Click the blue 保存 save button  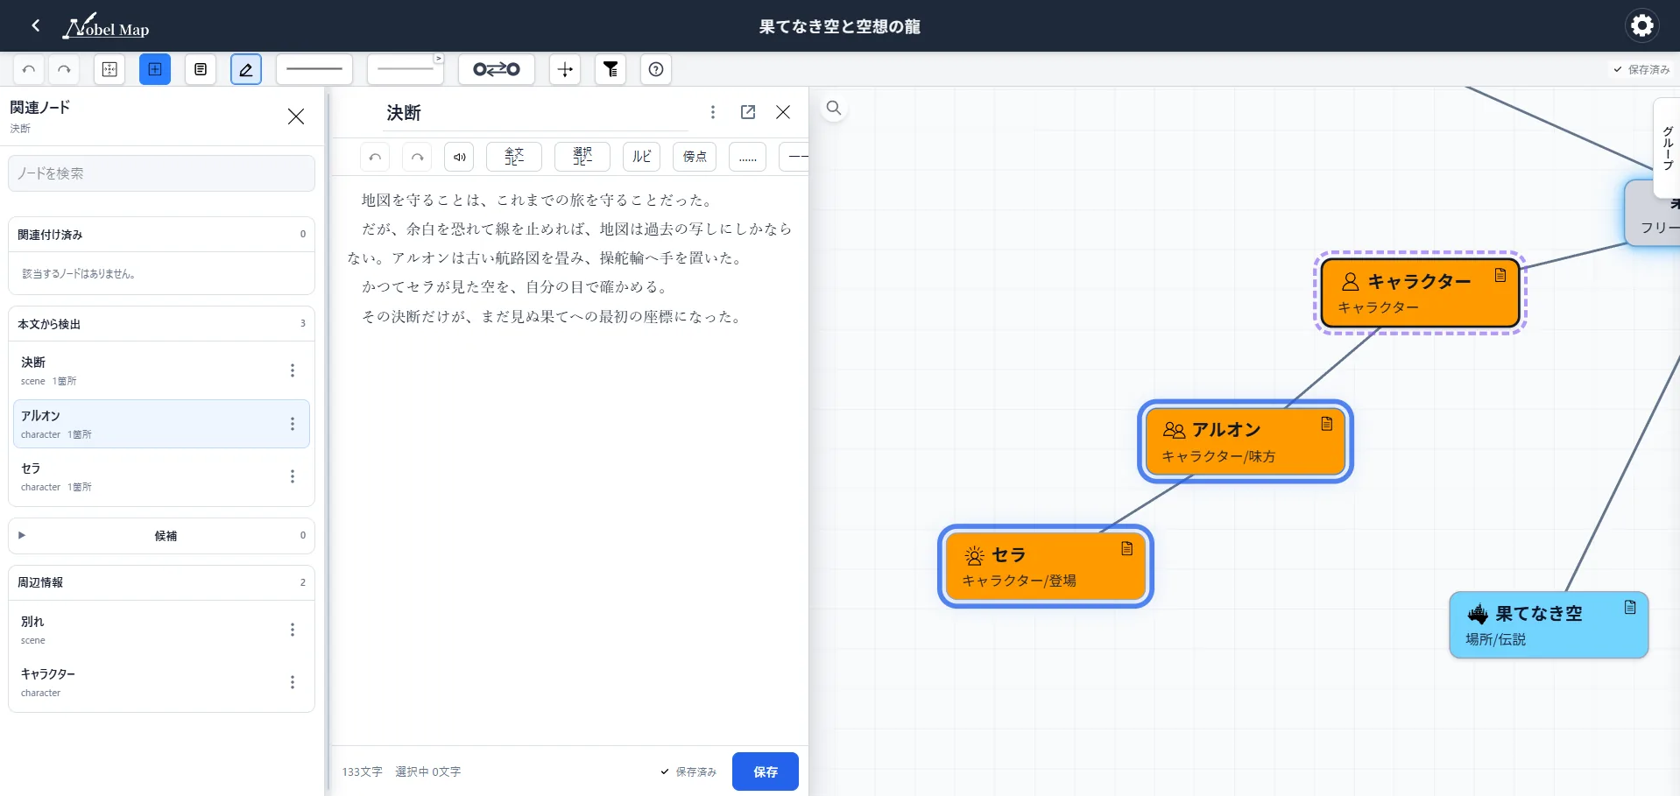pyautogui.click(x=766, y=771)
